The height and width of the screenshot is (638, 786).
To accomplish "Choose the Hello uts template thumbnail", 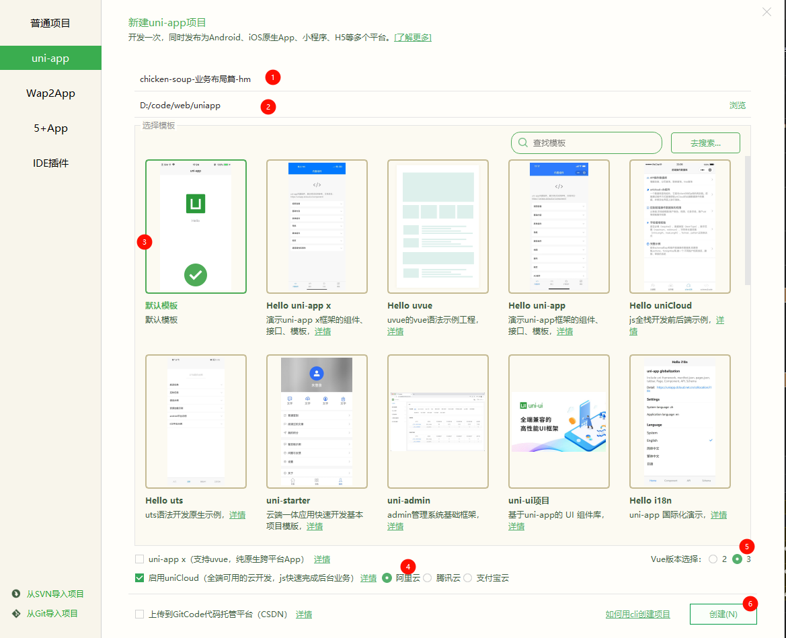I will [196, 422].
